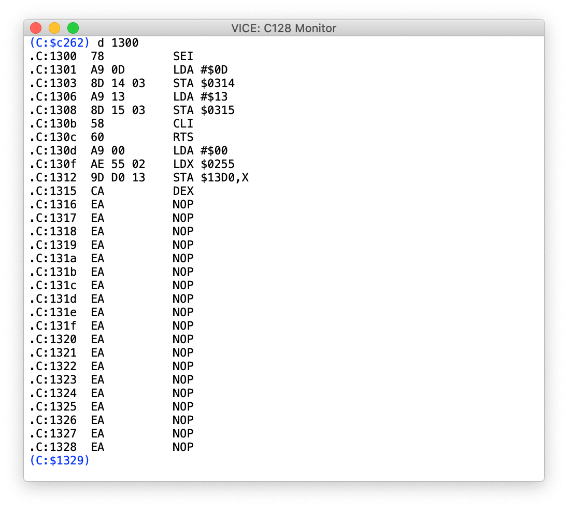Click the LDA #$0D instruction
This screenshot has width=568, height=509.
tap(201, 69)
